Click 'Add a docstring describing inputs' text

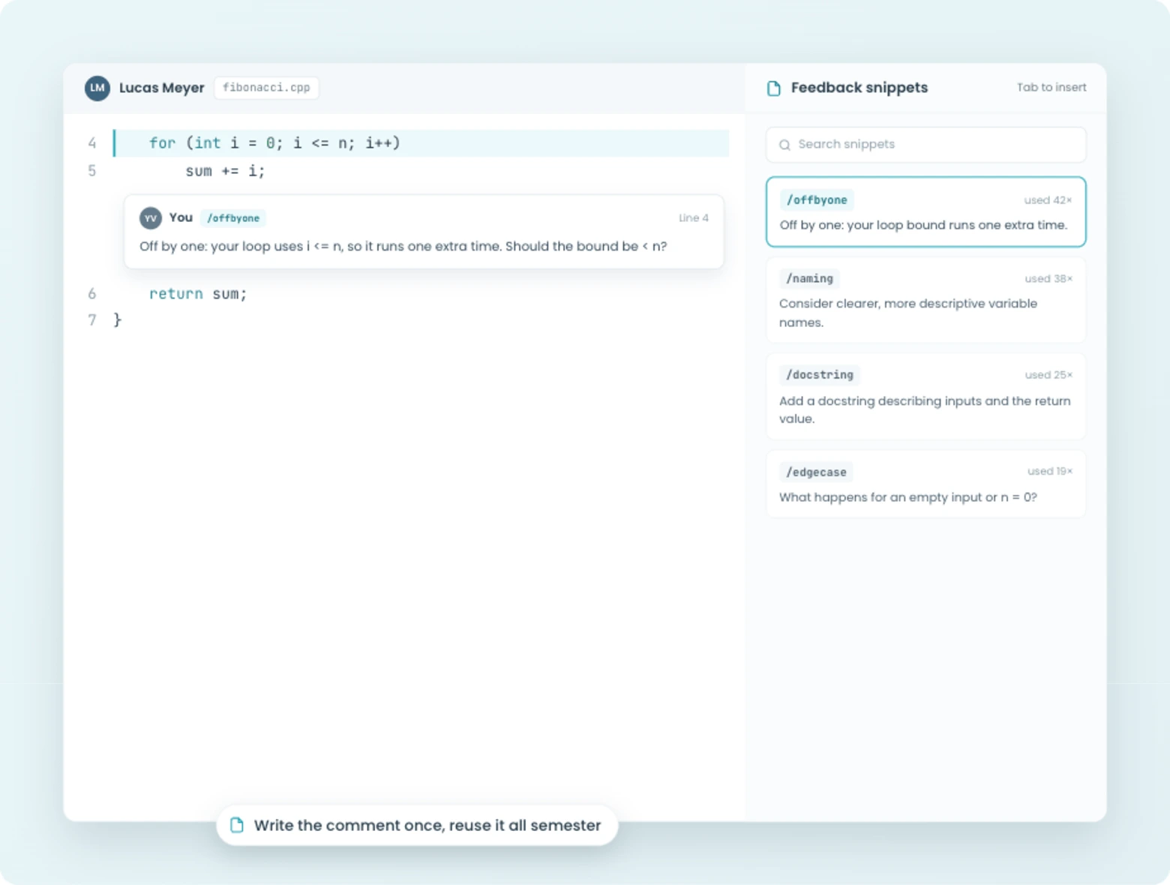coord(925,409)
